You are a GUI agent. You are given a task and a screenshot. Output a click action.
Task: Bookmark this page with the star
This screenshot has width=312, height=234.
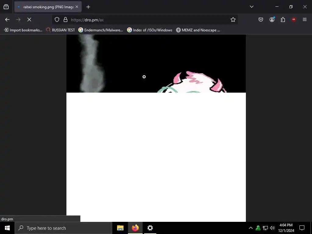pyautogui.click(x=233, y=19)
